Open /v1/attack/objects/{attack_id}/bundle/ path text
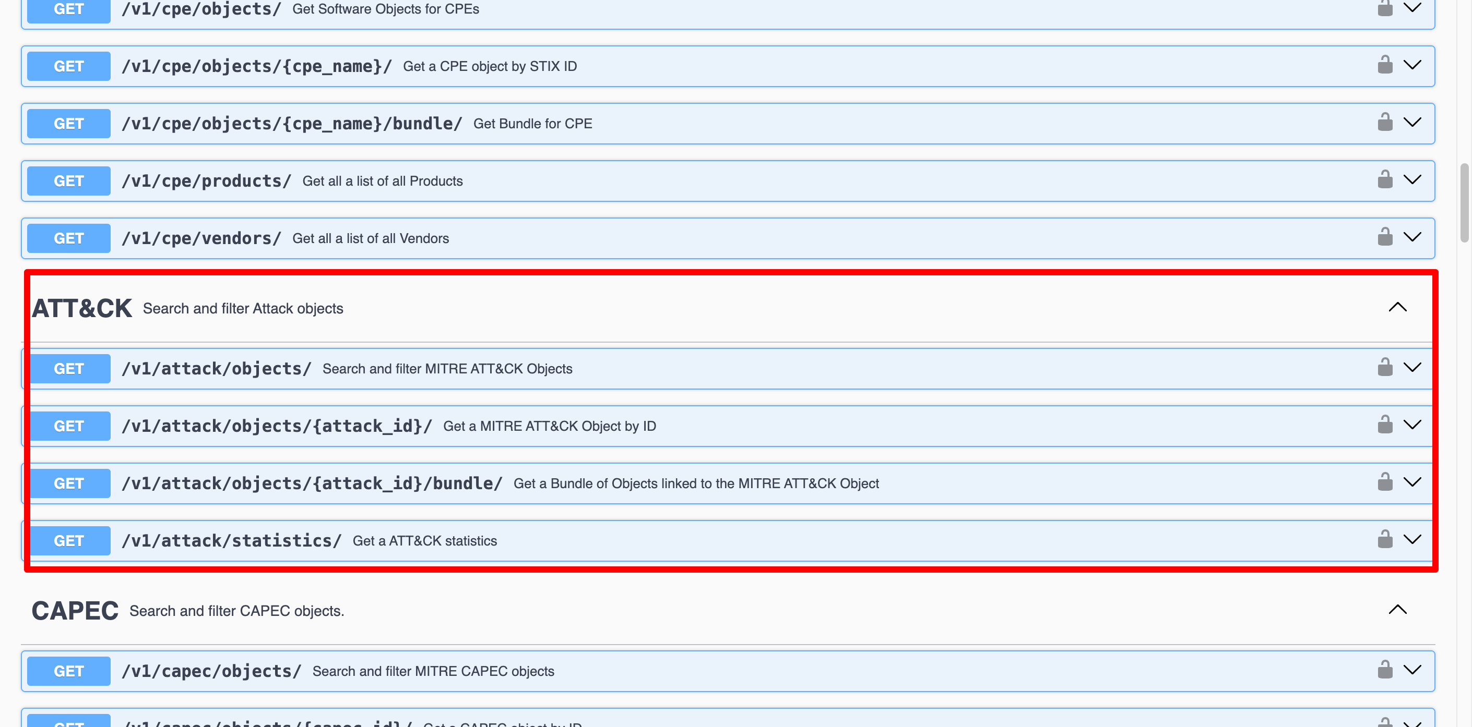 click(x=312, y=484)
